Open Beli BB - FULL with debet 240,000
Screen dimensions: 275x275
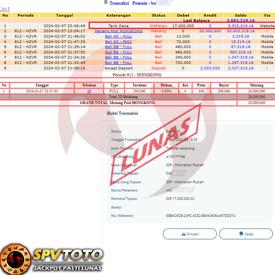click(119, 57)
